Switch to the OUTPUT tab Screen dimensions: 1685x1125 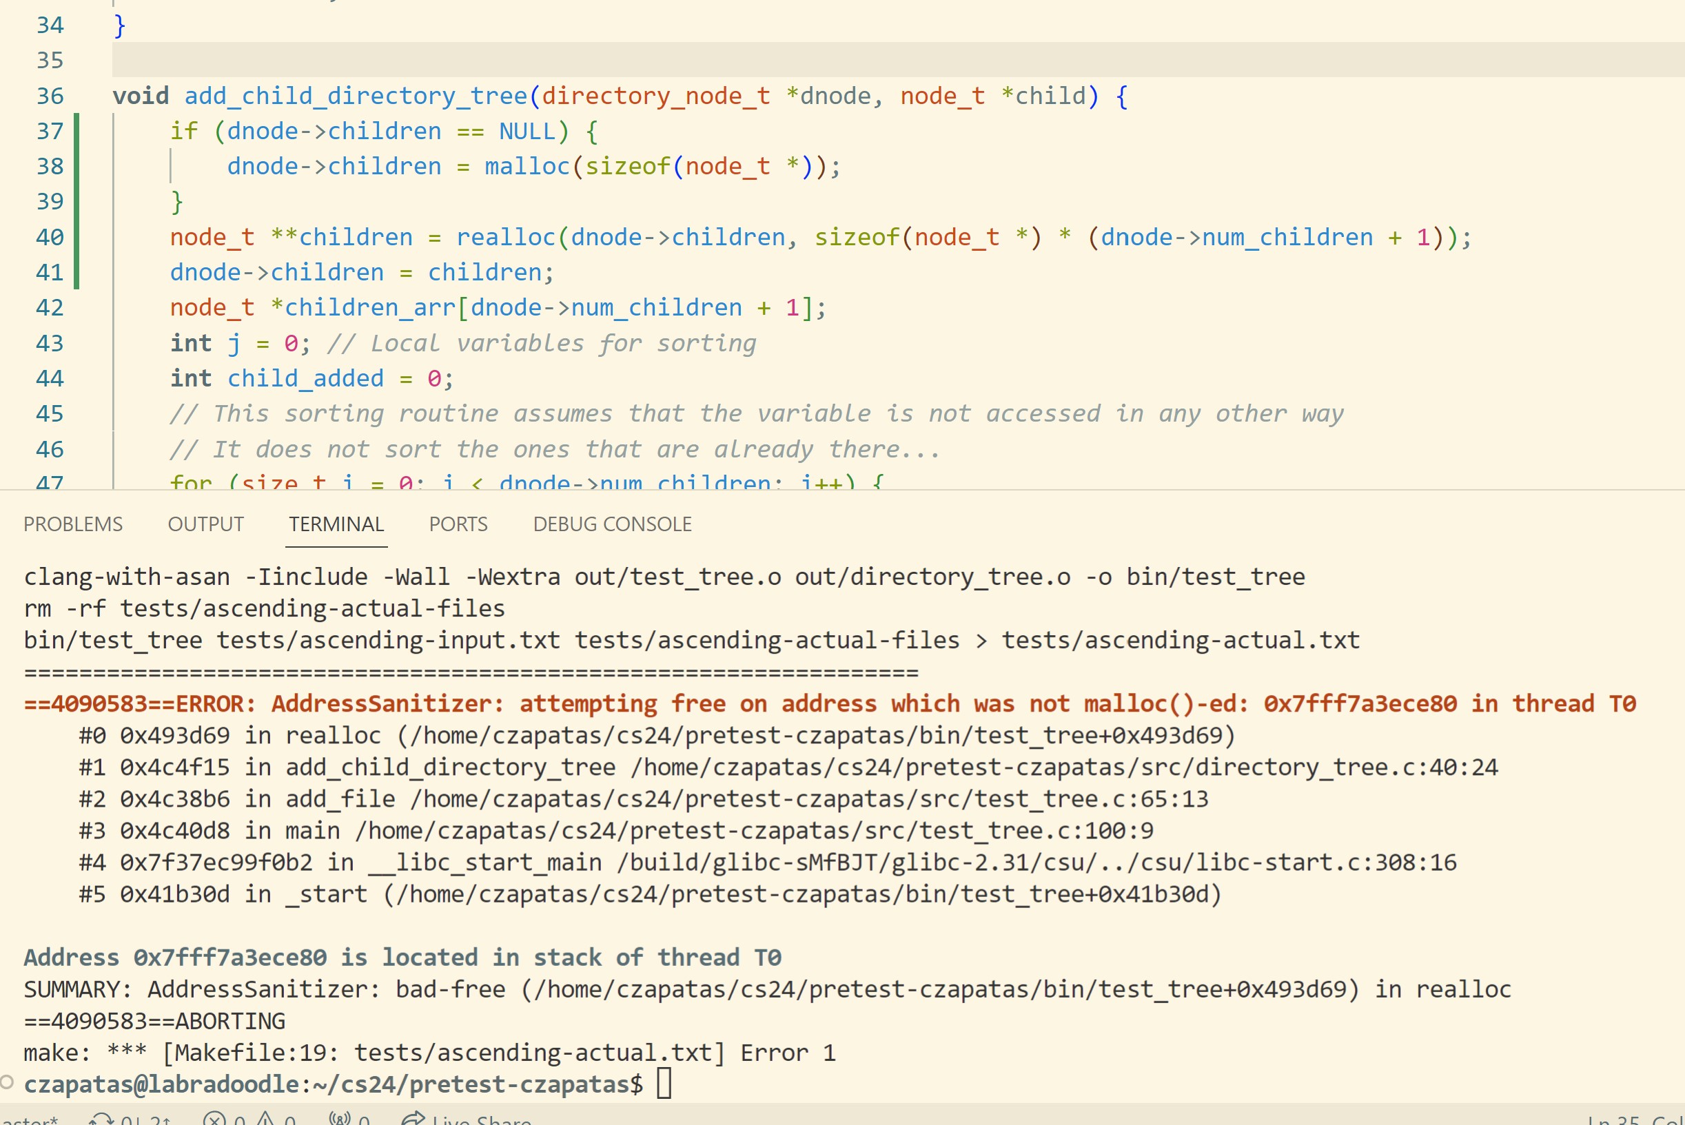pos(205,524)
